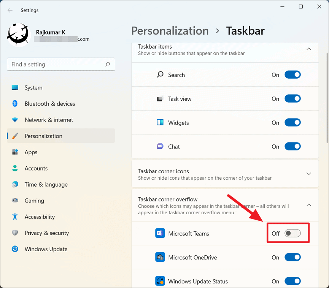The width and height of the screenshot is (329, 288).
Task: Click the Microsoft Teams icon
Action: point(160,233)
